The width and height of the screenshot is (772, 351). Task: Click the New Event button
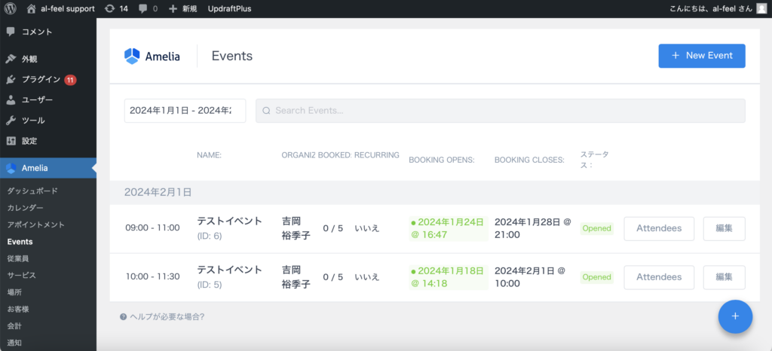click(701, 56)
